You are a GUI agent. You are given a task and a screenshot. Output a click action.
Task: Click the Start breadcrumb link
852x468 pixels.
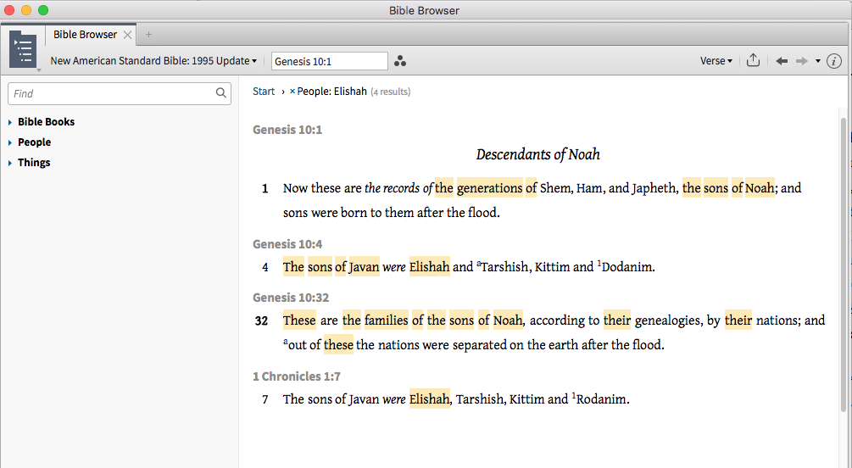pos(264,92)
